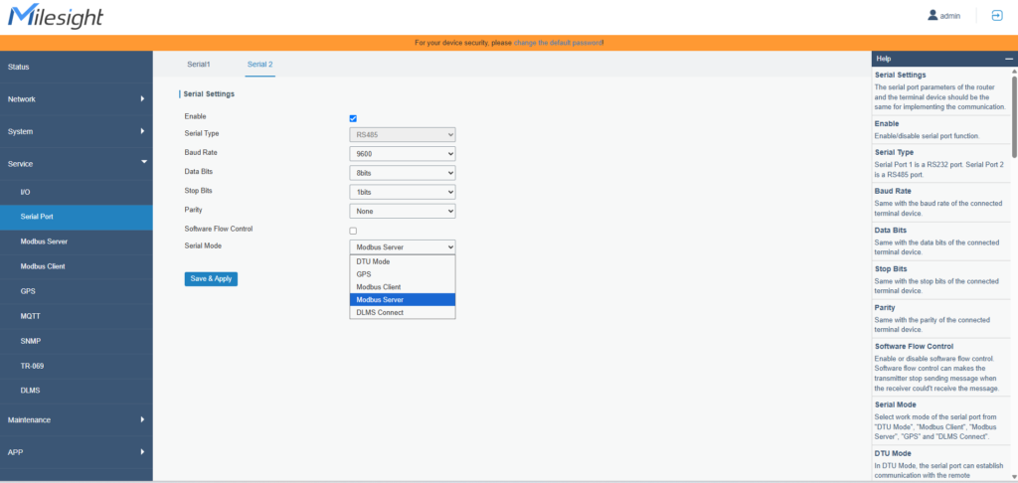Click the admin user icon
This screenshot has height=483, width=1018.
click(933, 16)
